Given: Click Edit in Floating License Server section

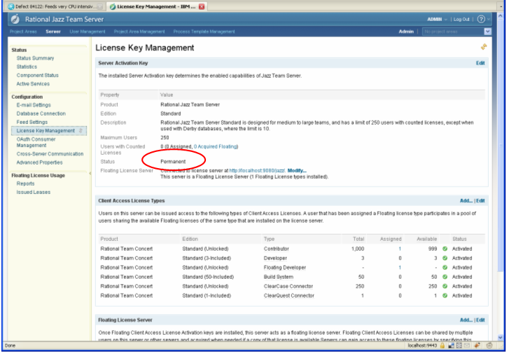Looking at the screenshot, I should click(480, 320).
